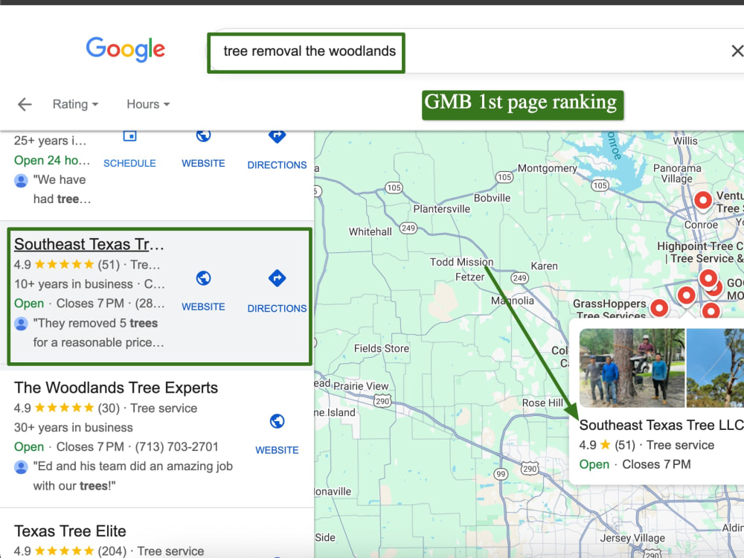Click Route 105 shield near Montgomery
The image size is (744, 558).
pos(504,177)
